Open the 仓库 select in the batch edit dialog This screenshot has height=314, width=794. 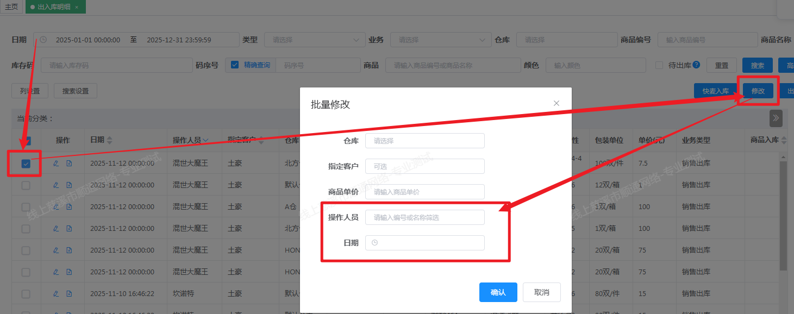(x=424, y=141)
